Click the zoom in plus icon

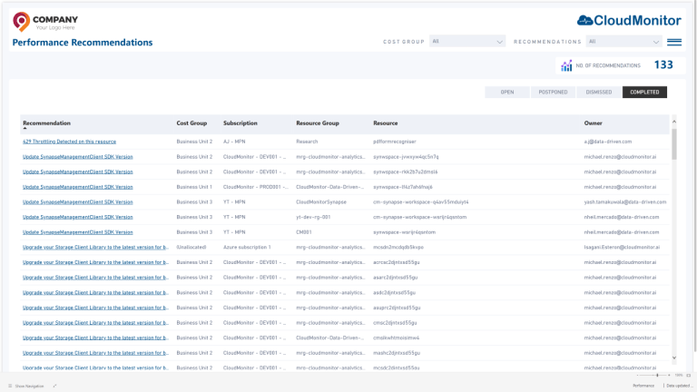669,375
